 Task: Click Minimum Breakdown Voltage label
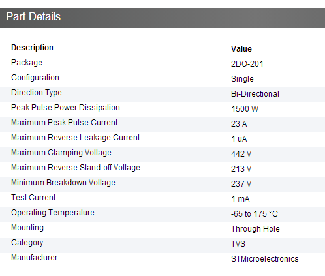[63, 183]
